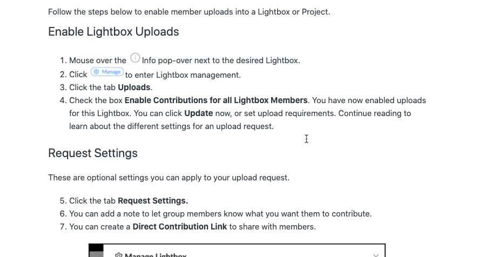The image size is (478, 257).
Task: Click the step one Mouse over text
Action: [98, 60]
